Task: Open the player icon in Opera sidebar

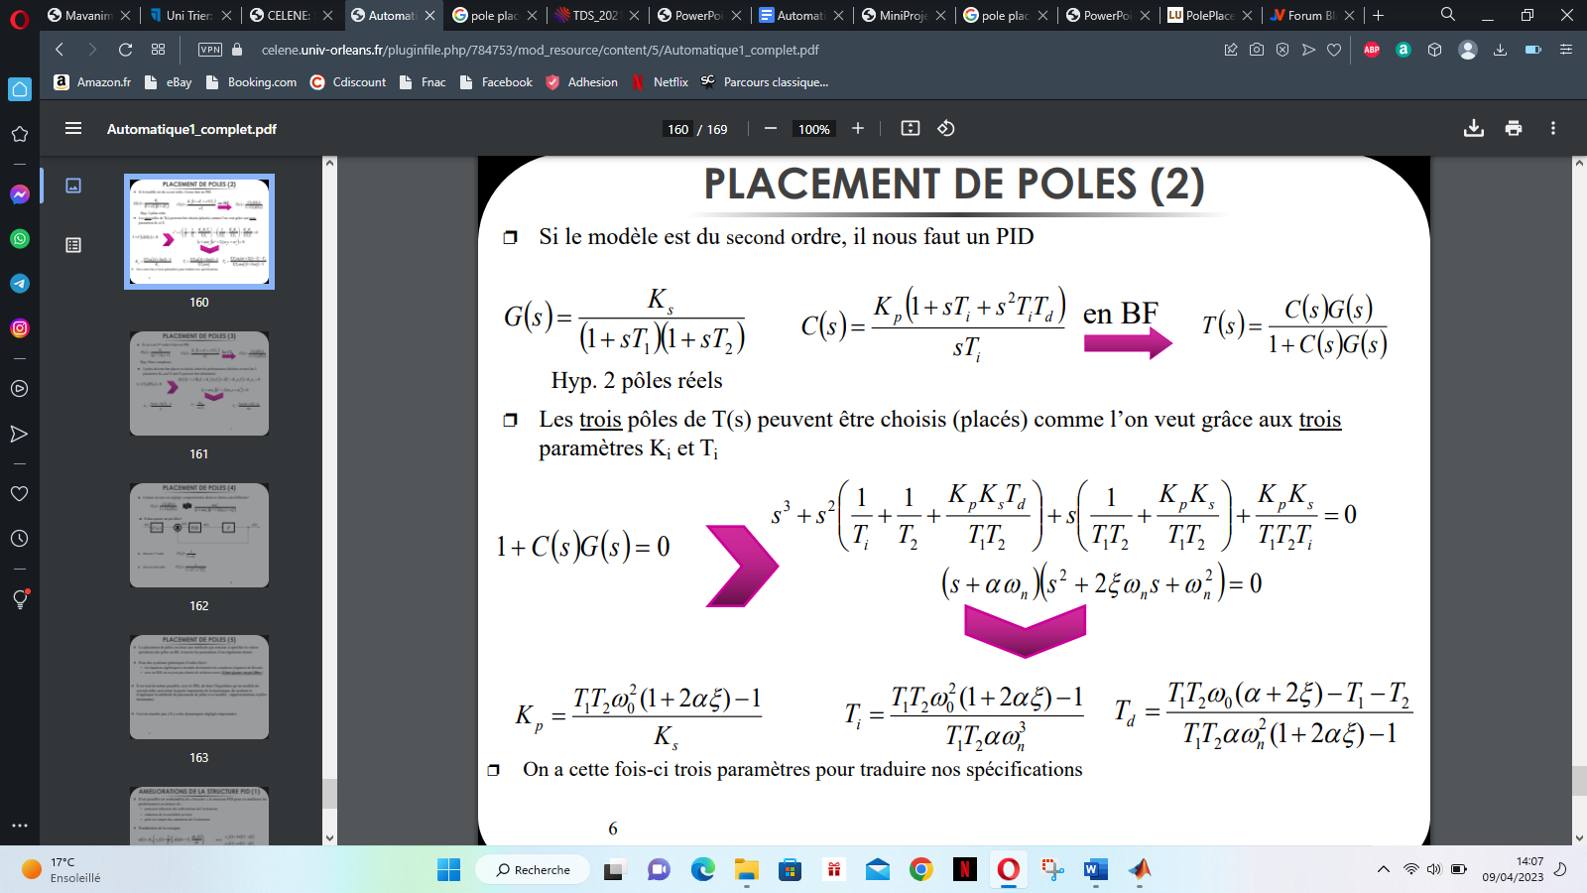Action: tap(20, 389)
